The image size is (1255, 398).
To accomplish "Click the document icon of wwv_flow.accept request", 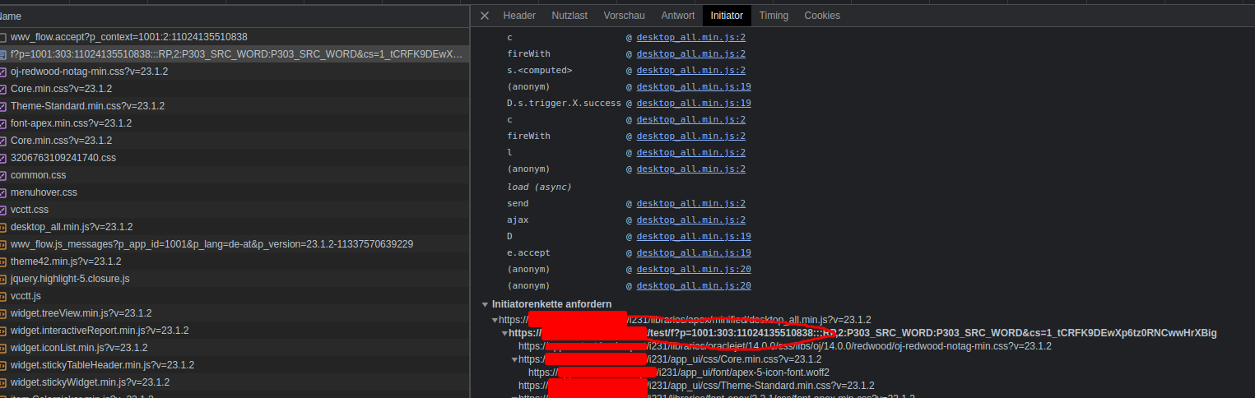I will tap(3, 37).
